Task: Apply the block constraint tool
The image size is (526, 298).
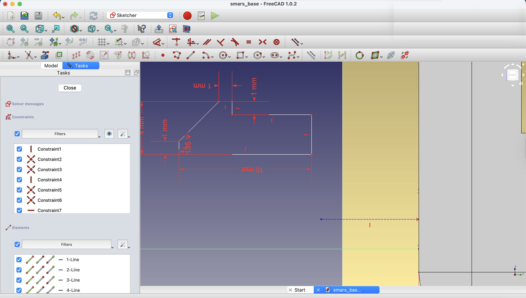Action: click(277, 42)
